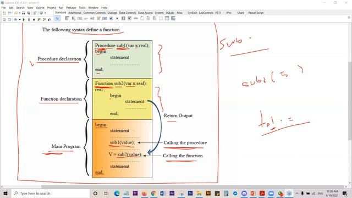
Task: Expand the dropdown arrow beside the monitor icon
Action: 45,13
